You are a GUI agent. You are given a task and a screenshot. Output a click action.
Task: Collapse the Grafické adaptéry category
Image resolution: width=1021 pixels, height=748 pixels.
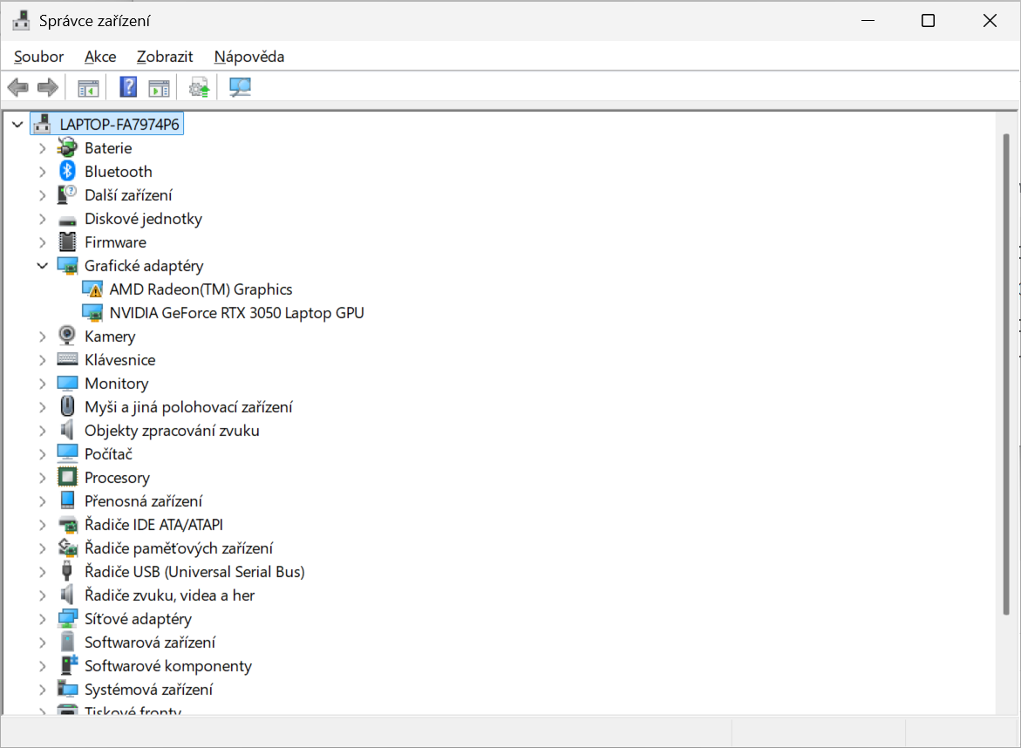[43, 266]
